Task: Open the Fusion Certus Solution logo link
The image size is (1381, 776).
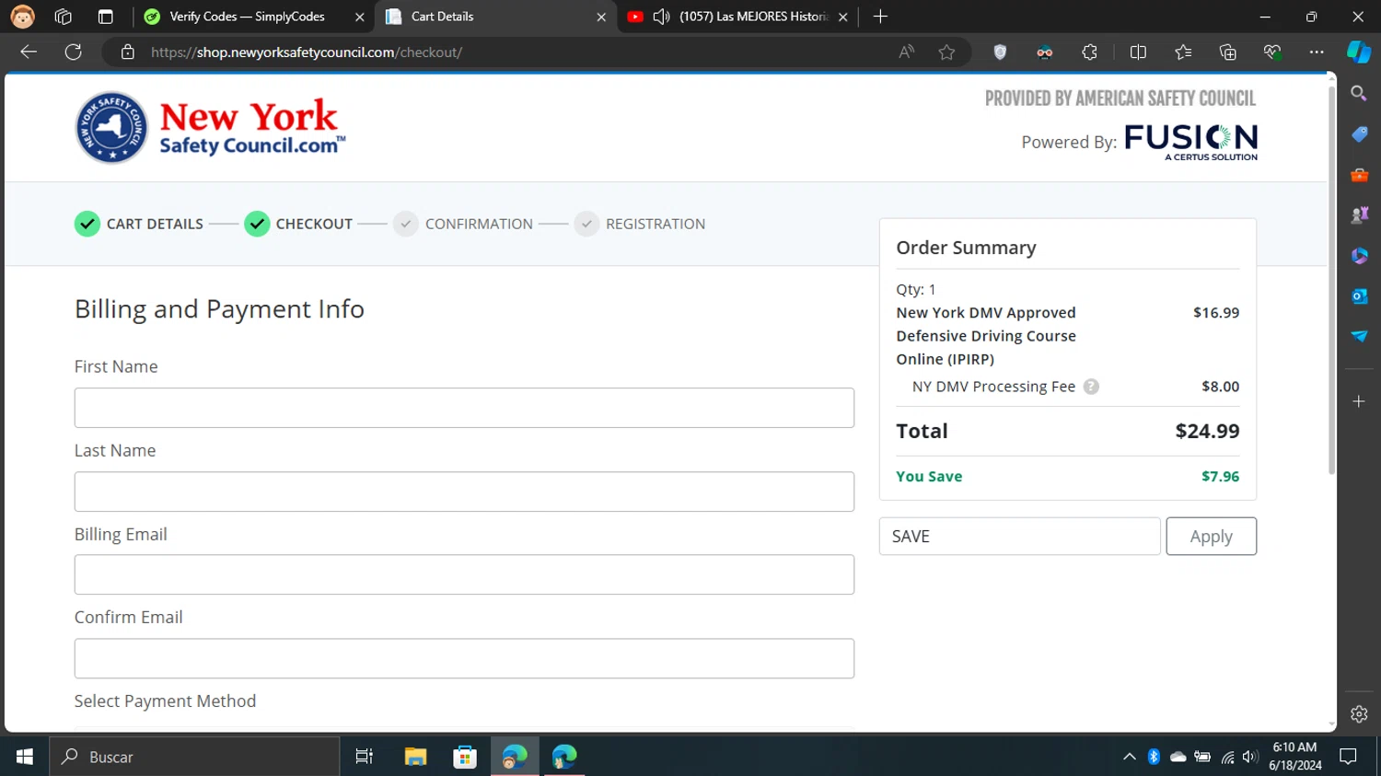Action: 1190,143
